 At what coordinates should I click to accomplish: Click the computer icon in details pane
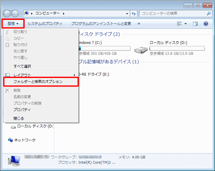[14, 161]
